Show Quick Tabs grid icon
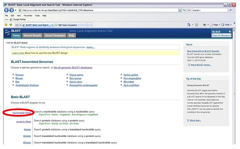 point(17,25)
